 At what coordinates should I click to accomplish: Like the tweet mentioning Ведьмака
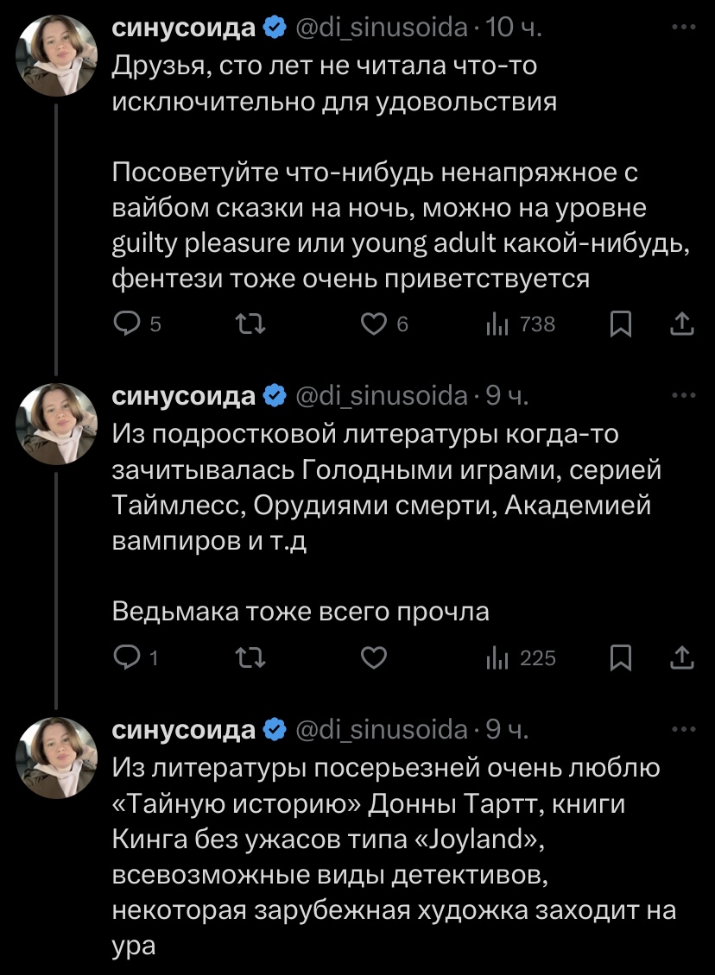click(372, 658)
